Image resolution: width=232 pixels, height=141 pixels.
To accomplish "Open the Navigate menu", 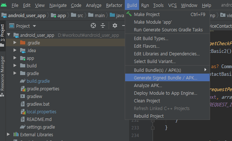I will 58,5.
